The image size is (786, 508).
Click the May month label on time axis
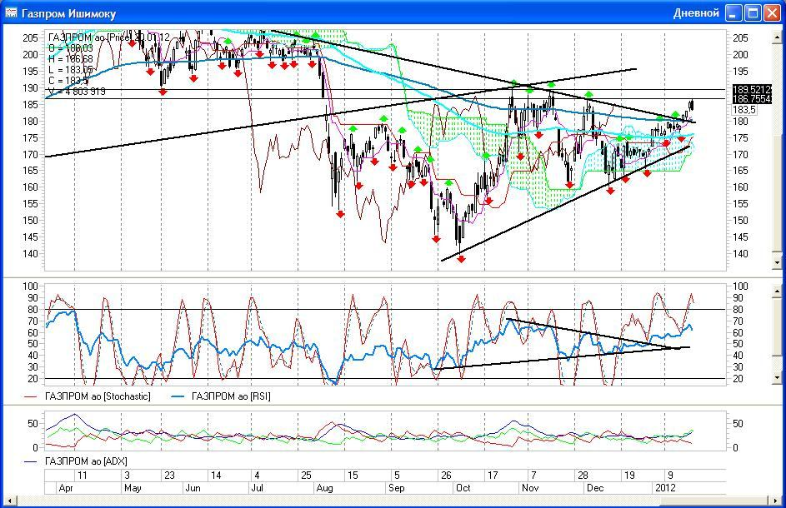click(133, 488)
